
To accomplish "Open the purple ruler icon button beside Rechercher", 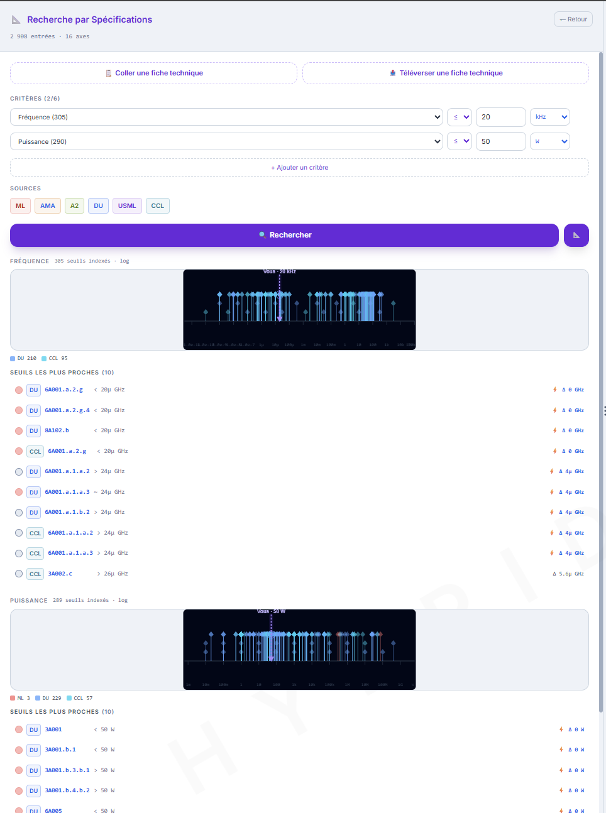I will pos(576,235).
